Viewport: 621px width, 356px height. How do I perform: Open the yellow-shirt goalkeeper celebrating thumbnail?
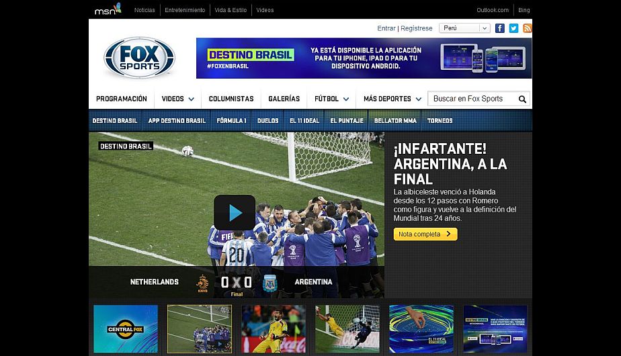tap(274, 328)
